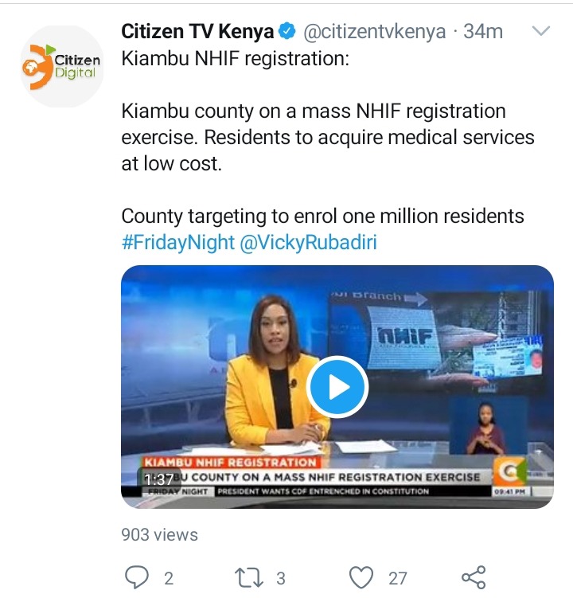The width and height of the screenshot is (573, 598).
Task: Open the #FridayNight hashtag
Action: (x=178, y=242)
